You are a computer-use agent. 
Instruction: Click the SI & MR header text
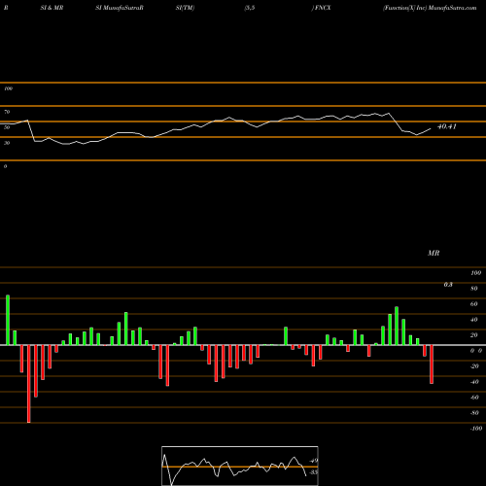click(52, 8)
